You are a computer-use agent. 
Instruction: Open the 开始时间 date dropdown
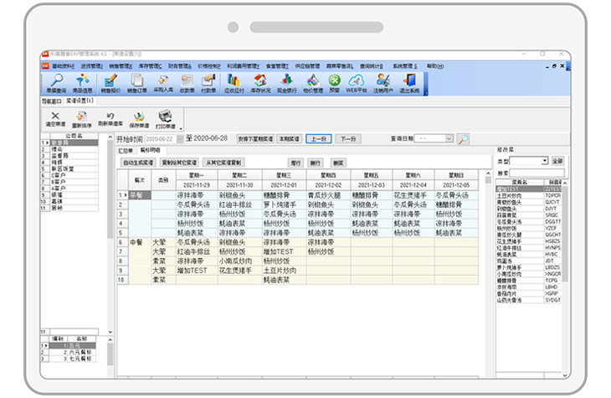pos(179,138)
